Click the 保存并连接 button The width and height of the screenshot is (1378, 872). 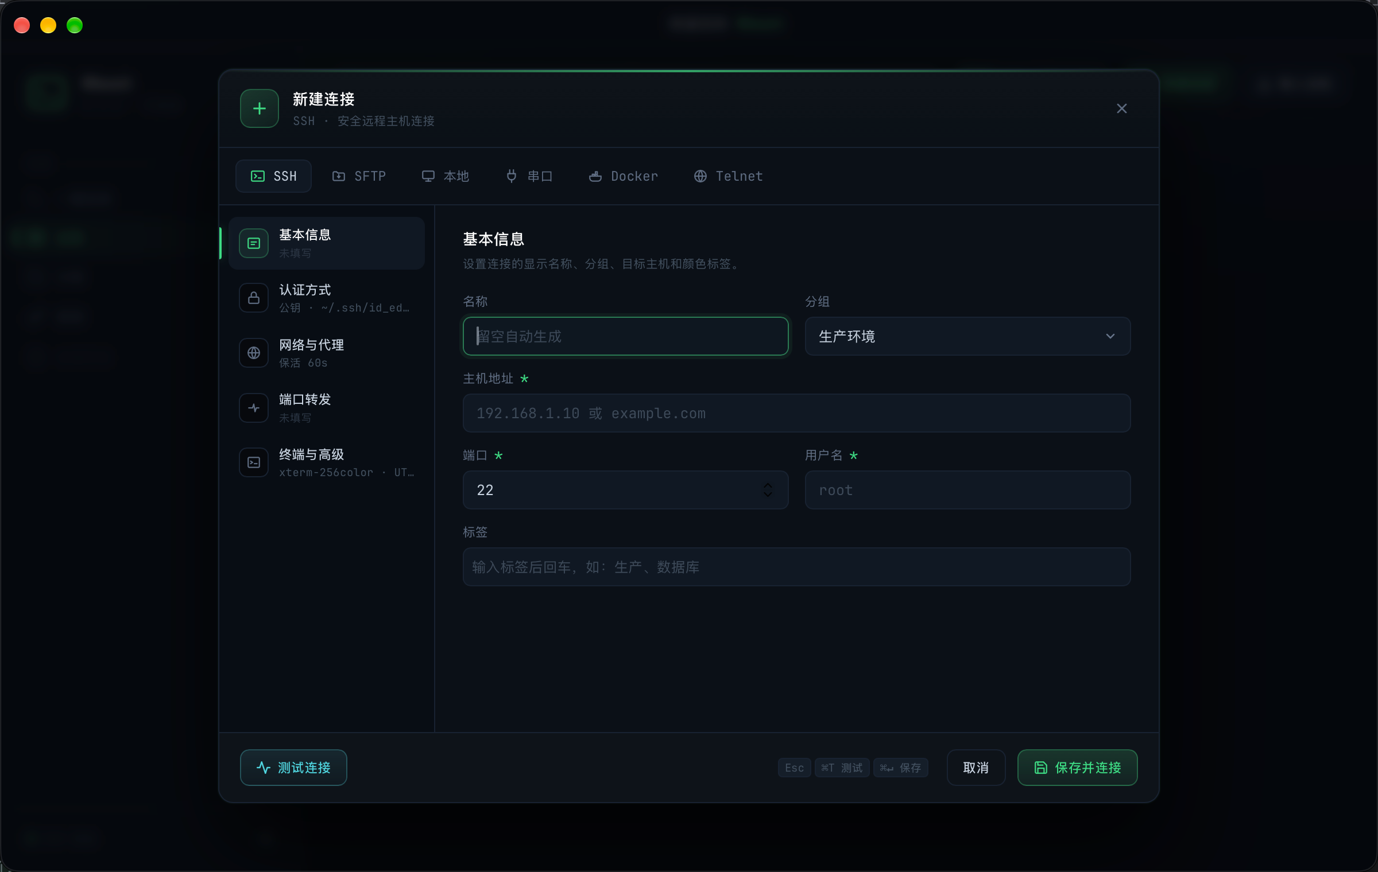click(1077, 768)
